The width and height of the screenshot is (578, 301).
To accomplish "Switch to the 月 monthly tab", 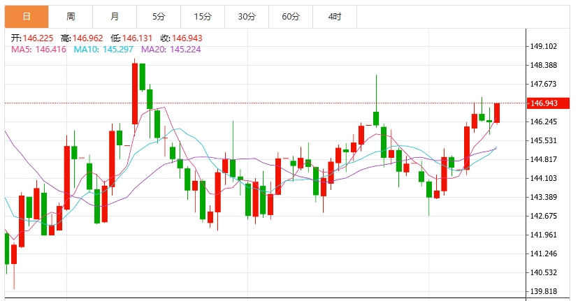I will (115, 17).
